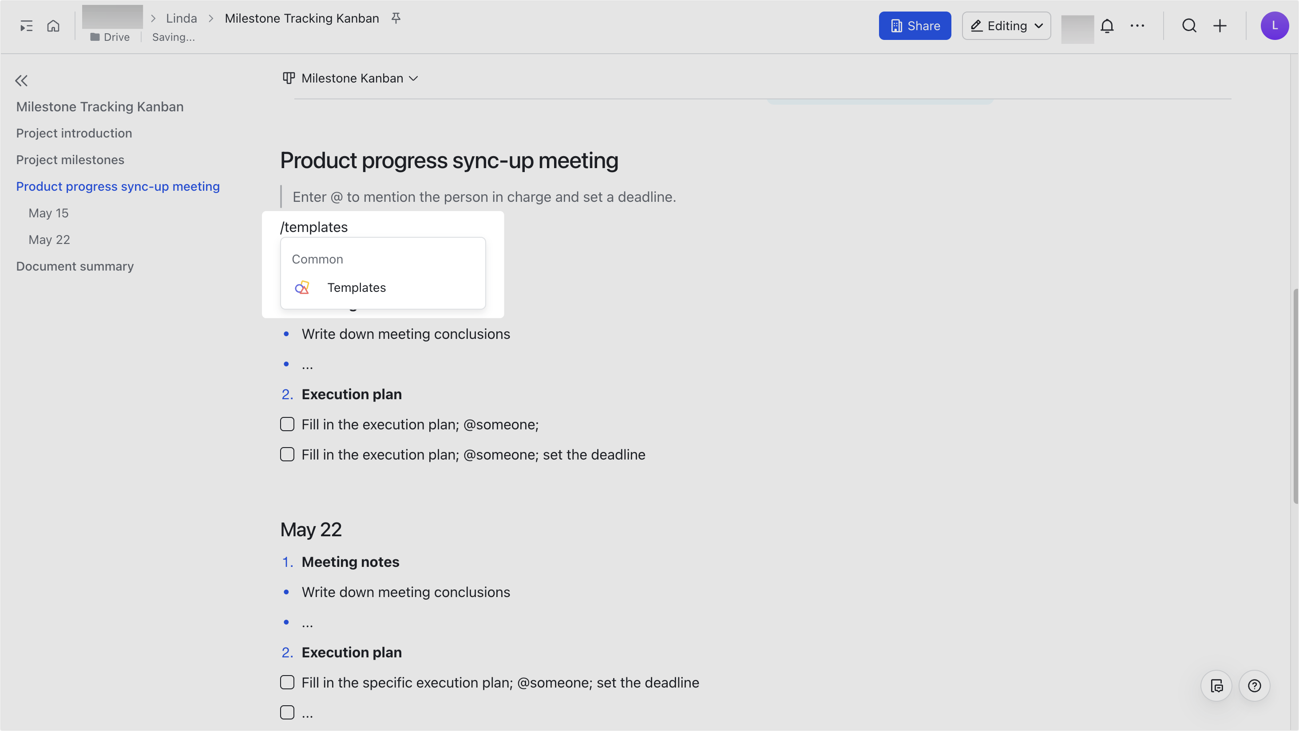Viewport: 1299px width, 731px height.
Task: Open the L user avatar
Action: coord(1274,26)
